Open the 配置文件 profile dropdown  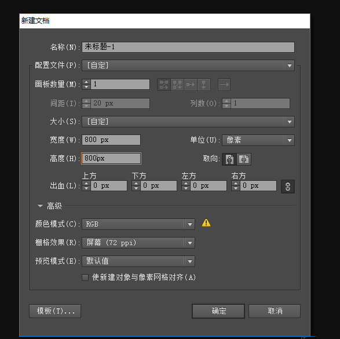[188, 65]
